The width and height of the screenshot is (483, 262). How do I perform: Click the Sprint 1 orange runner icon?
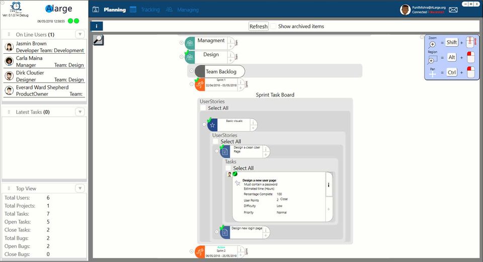pyautogui.click(x=200, y=84)
